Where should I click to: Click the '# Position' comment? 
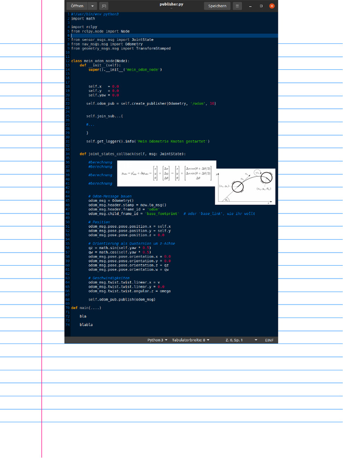[99, 222]
